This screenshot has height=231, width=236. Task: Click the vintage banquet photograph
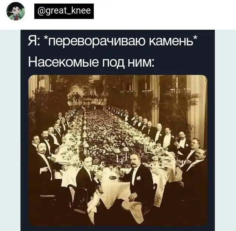point(118,150)
